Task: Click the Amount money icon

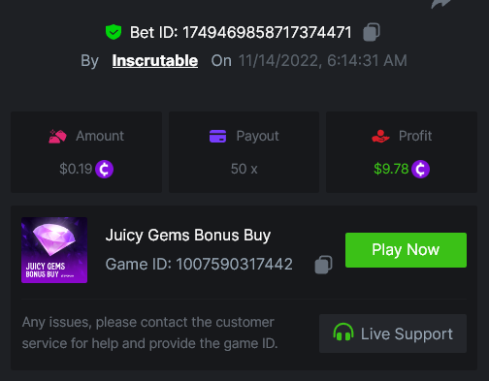Action: (x=57, y=136)
